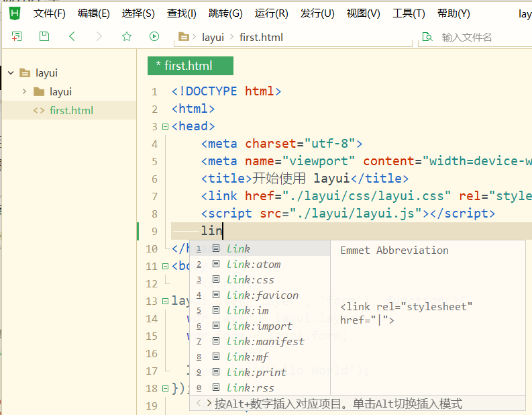
Task: Click the next hint arrow in popup footer
Action: pos(209,403)
